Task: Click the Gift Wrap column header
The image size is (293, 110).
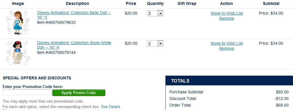Action: point(187,3)
